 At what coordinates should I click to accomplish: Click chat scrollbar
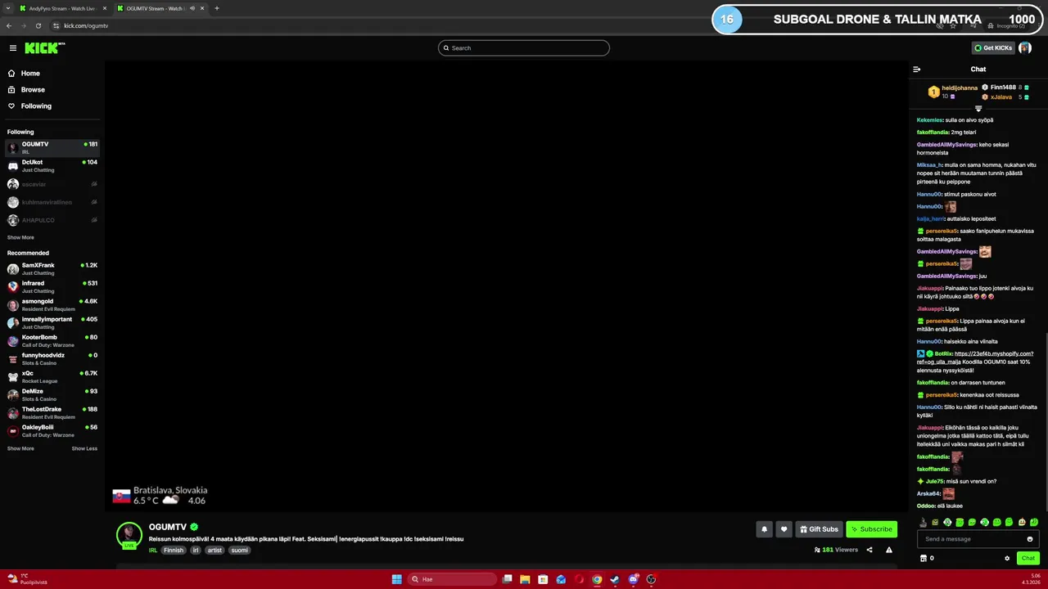[x=1046, y=421]
